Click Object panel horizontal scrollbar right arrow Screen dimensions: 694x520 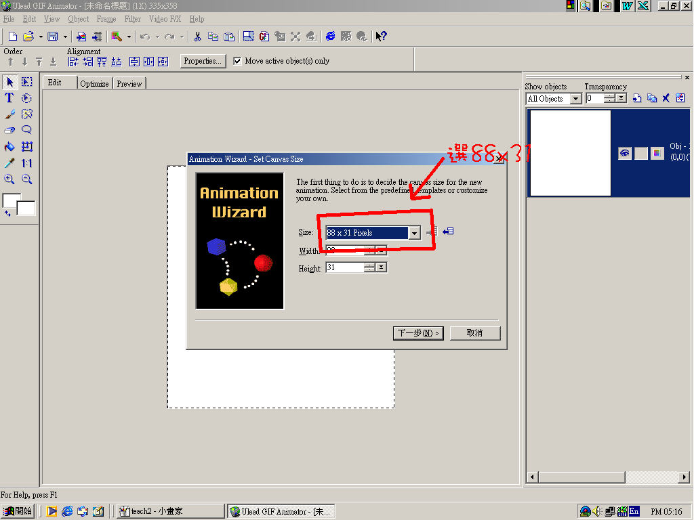tap(685, 477)
